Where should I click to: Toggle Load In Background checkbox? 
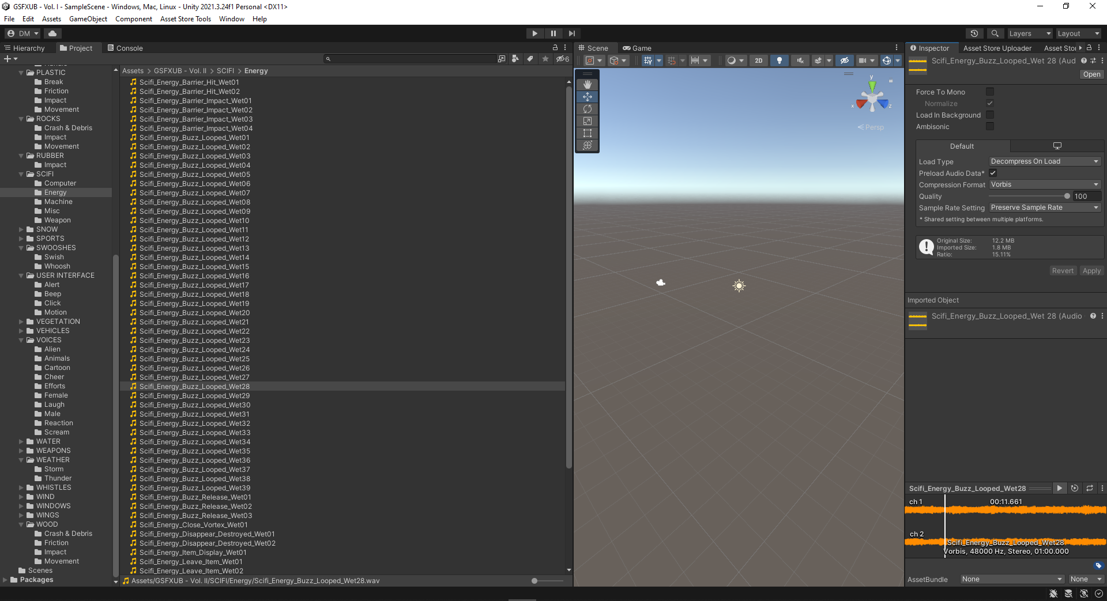[x=990, y=115]
